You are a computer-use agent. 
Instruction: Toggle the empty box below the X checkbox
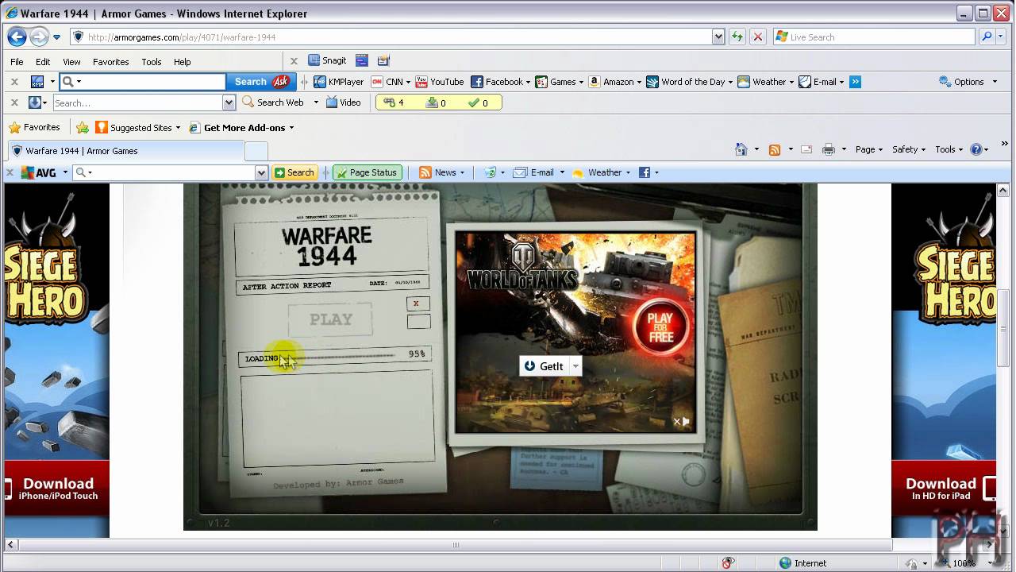[x=418, y=322]
